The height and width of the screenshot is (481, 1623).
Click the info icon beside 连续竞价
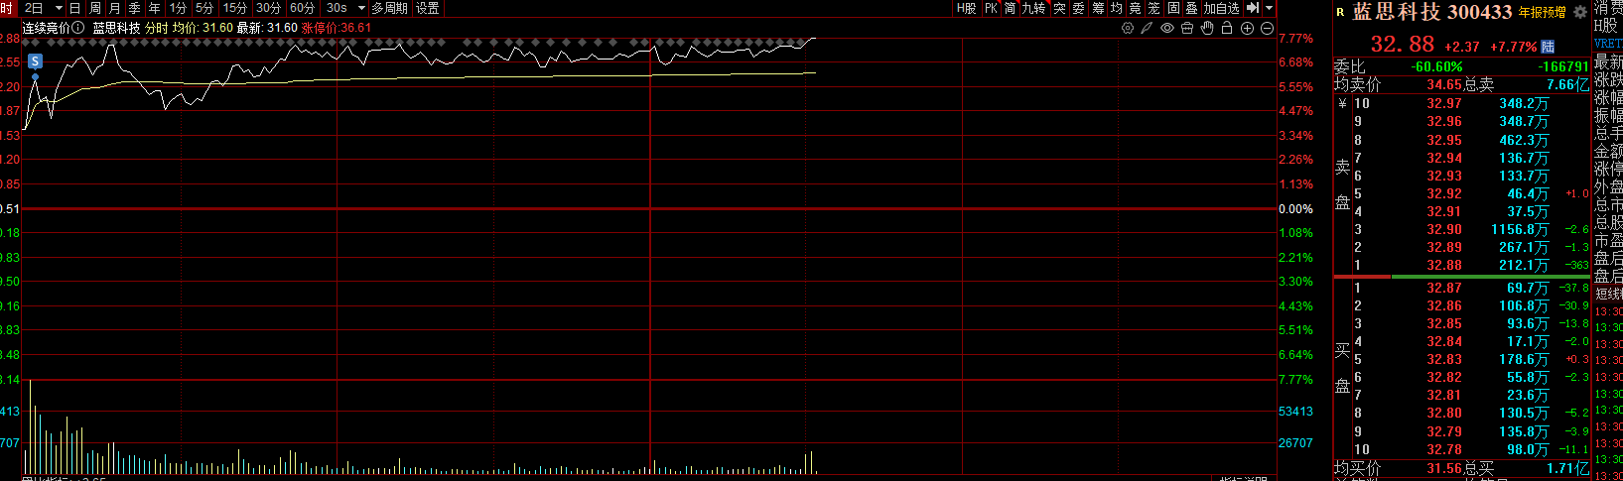pyautogui.click(x=77, y=28)
